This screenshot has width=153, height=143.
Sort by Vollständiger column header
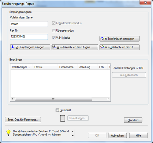point(22,67)
